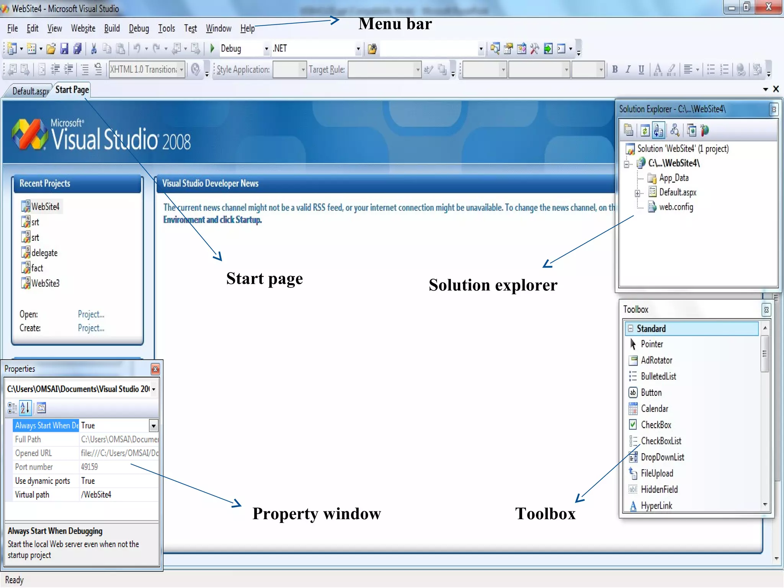
Task: Click the Save All icon
Action: tap(78, 49)
